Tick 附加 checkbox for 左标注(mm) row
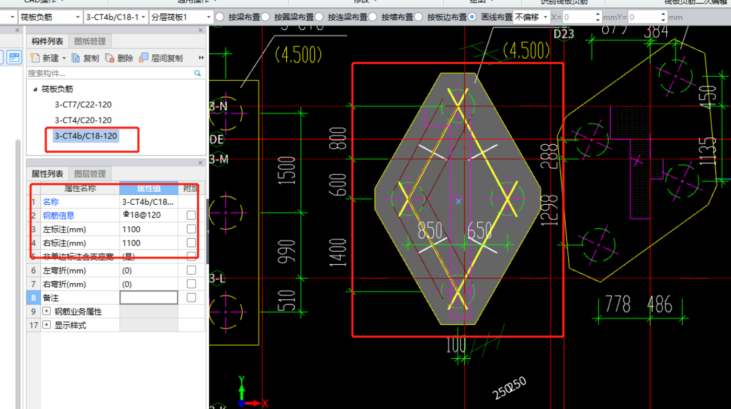Viewport: 731px width, 409px height. coord(192,229)
